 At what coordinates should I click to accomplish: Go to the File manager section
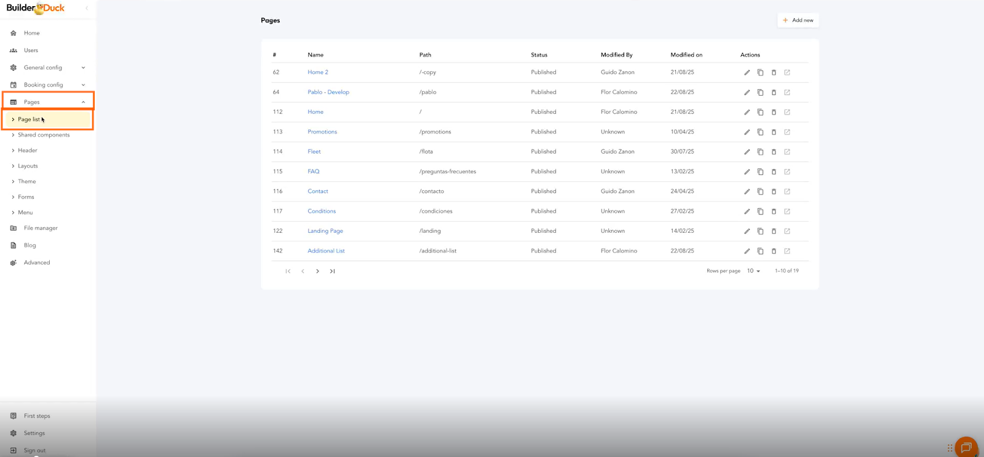(x=41, y=228)
